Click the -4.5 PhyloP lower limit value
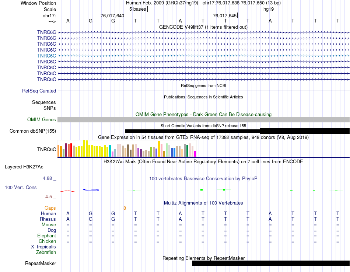350x272 pixels. point(48,197)
